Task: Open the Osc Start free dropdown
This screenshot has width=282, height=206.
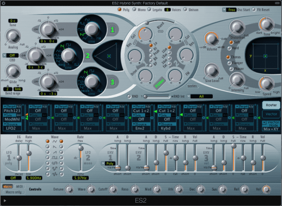Action: [231, 9]
